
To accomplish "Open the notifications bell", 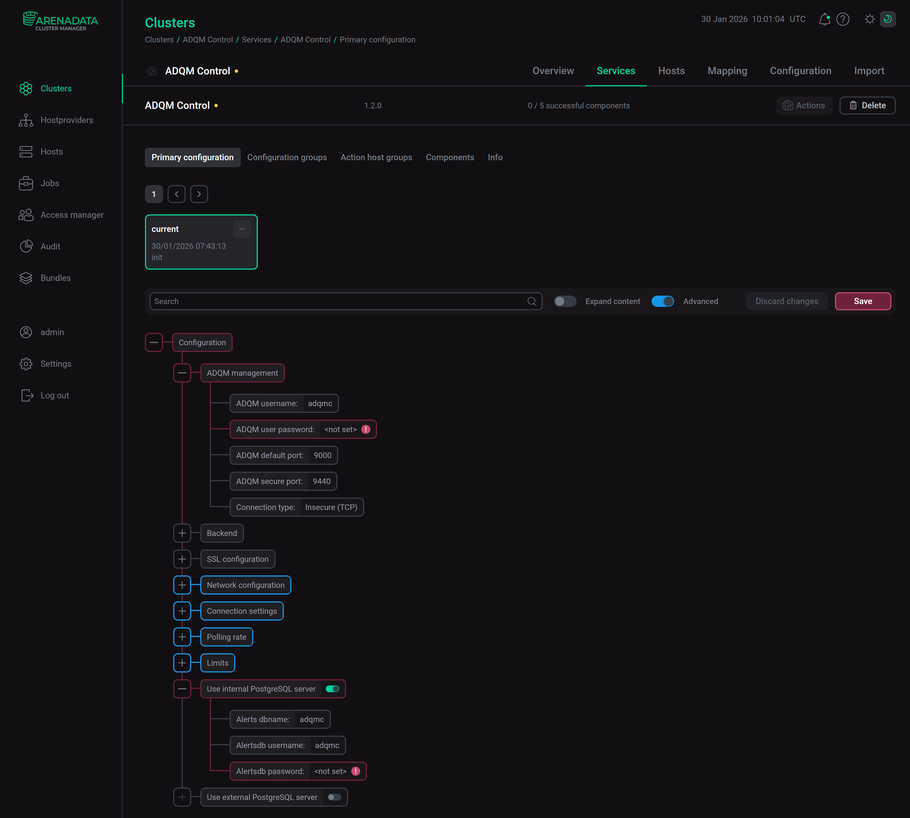I will point(824,19).
